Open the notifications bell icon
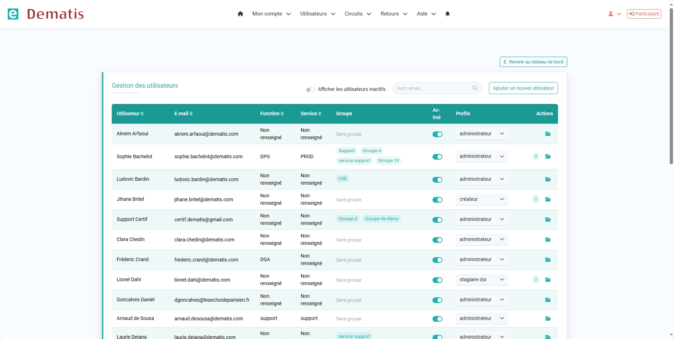The image size is (674, 339). click(447, 14)
